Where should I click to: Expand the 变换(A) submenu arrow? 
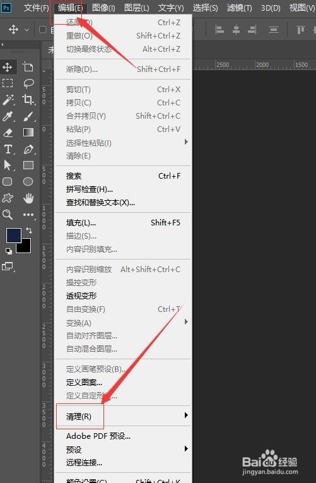pyautogui.click(x=186, y=322)
